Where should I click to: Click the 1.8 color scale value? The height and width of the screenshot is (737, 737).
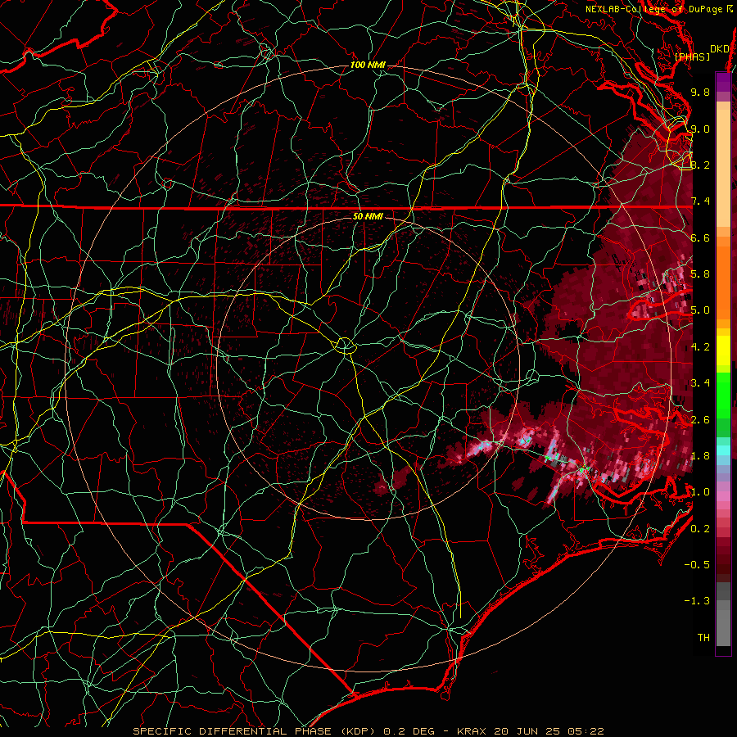(700, 456)
